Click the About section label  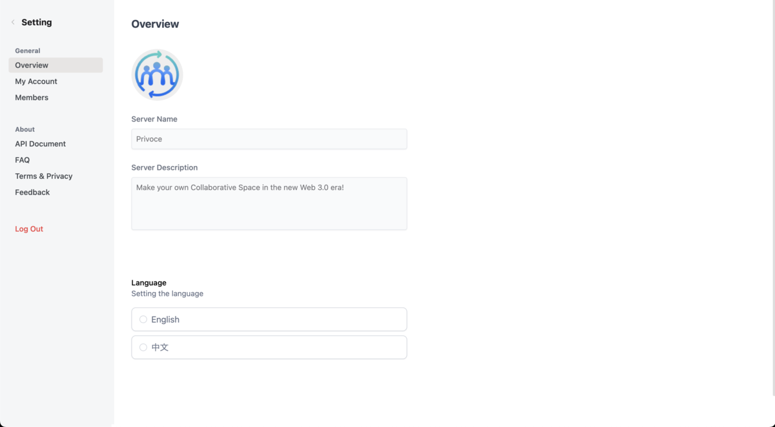tap(25, 129)
